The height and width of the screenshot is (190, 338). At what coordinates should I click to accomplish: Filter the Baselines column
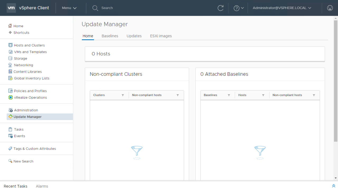[x=229, y=95]
